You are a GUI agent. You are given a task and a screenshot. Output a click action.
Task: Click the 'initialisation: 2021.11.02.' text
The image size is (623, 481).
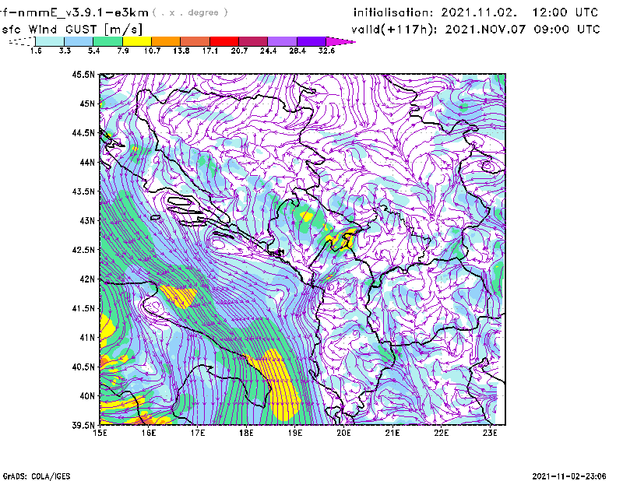pos(435,12)
